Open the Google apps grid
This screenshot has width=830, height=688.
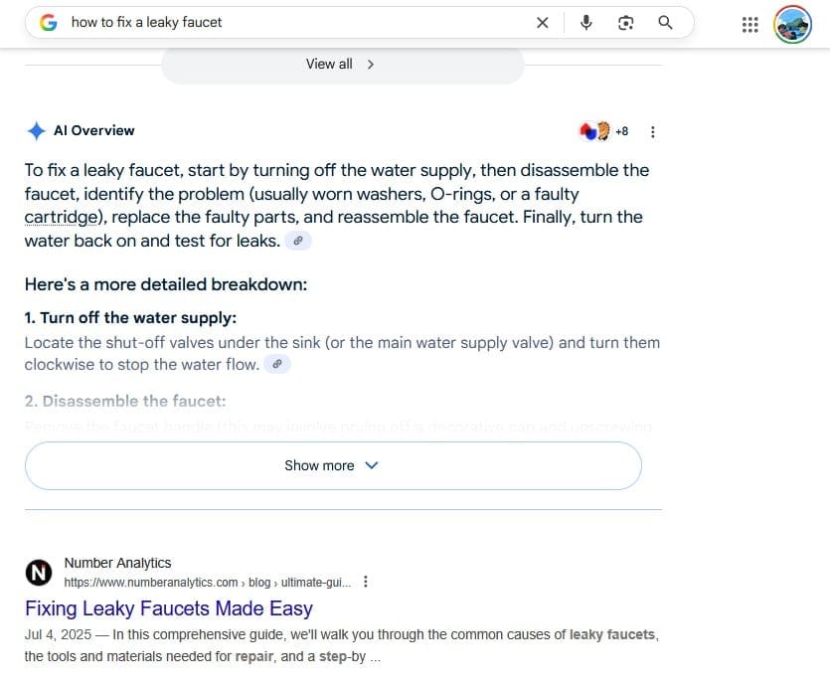(x=749, y=24)
